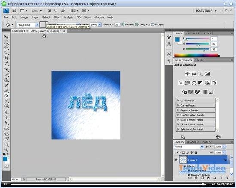236x188 pixels.
Task: Toggle lock position for layer
Action: tap(192, 152)
